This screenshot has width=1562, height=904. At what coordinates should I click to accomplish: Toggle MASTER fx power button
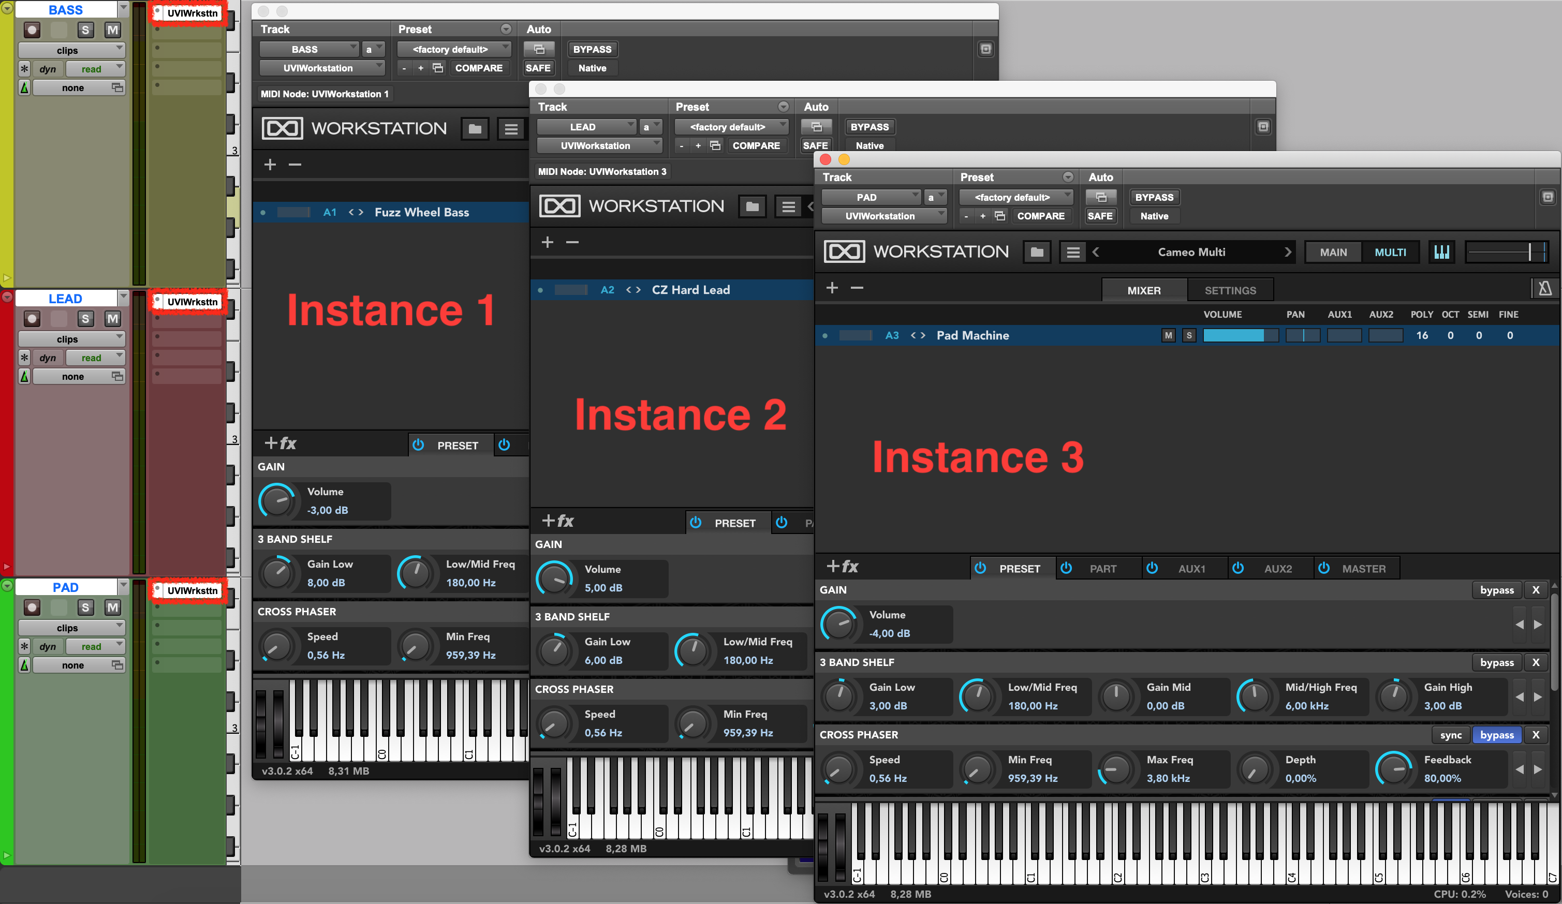point(1323,568)
